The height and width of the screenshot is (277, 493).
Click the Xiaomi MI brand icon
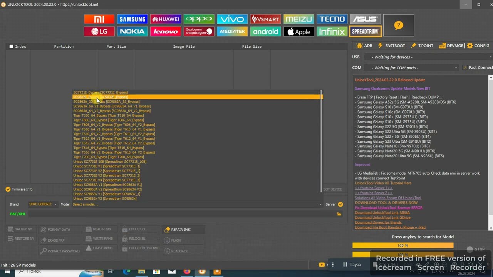[x=99, y=19]
